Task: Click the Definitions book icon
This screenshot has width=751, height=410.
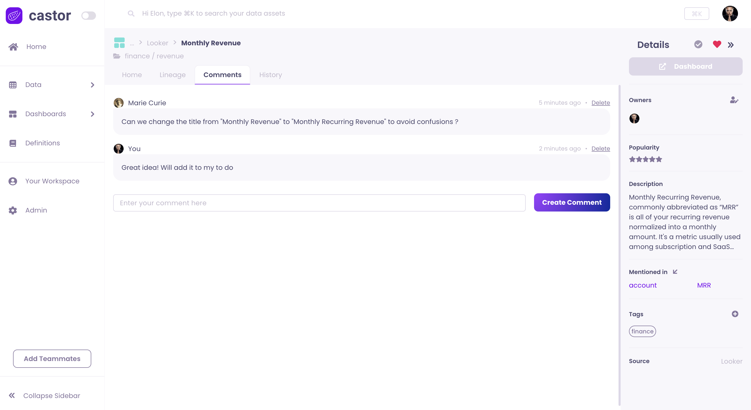Action: (x=13, y=143)
